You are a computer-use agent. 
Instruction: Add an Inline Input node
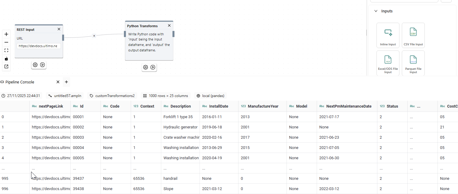click(388, 35)
